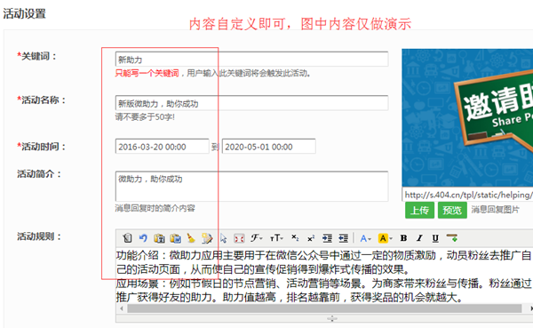The height and width of the screenshot is (328, 533).
Task: Click the 活动简介 field label
Action: click(39, 174)
